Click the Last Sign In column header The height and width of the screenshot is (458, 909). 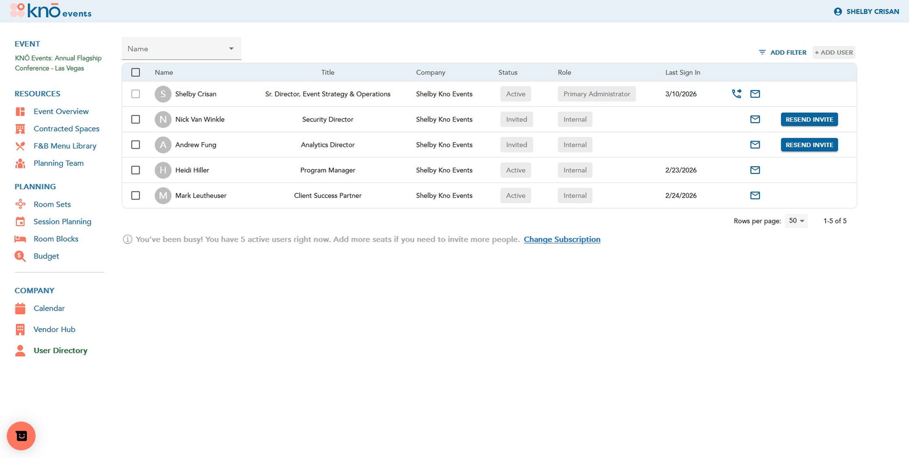tap(682, 72)
